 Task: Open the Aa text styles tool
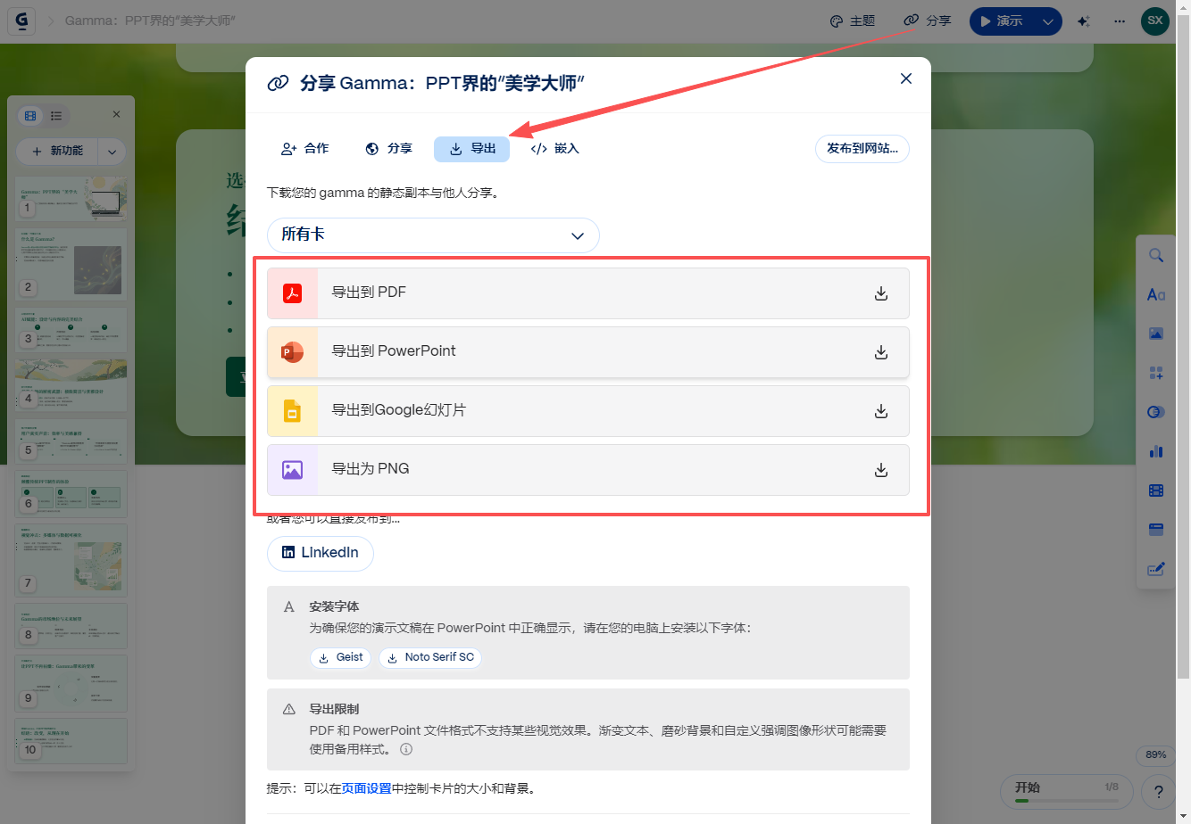click(1156, 295)
